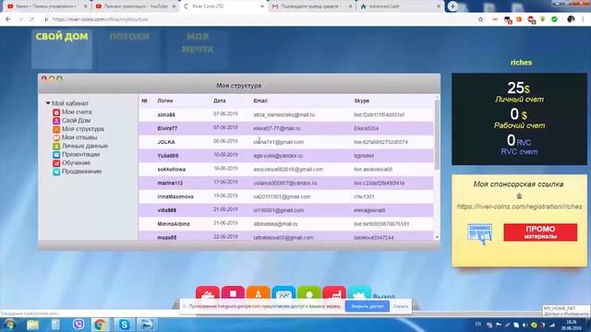
Task: Click Skype column header
Action: point(362,101)
